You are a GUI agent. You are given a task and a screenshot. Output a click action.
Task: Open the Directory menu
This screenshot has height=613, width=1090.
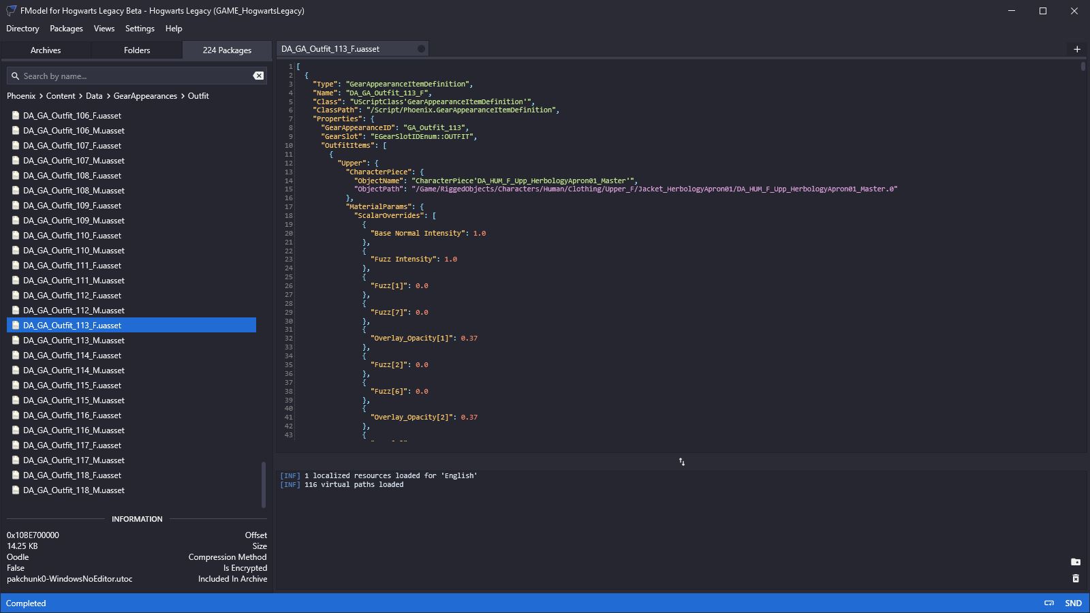pyautogui.click(x=22, y=29)
